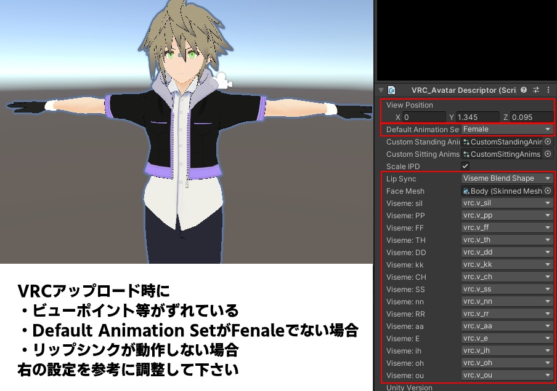
Task: Click the help icon on VRC_Avatar Descriptor
Action: coord(523,90)
